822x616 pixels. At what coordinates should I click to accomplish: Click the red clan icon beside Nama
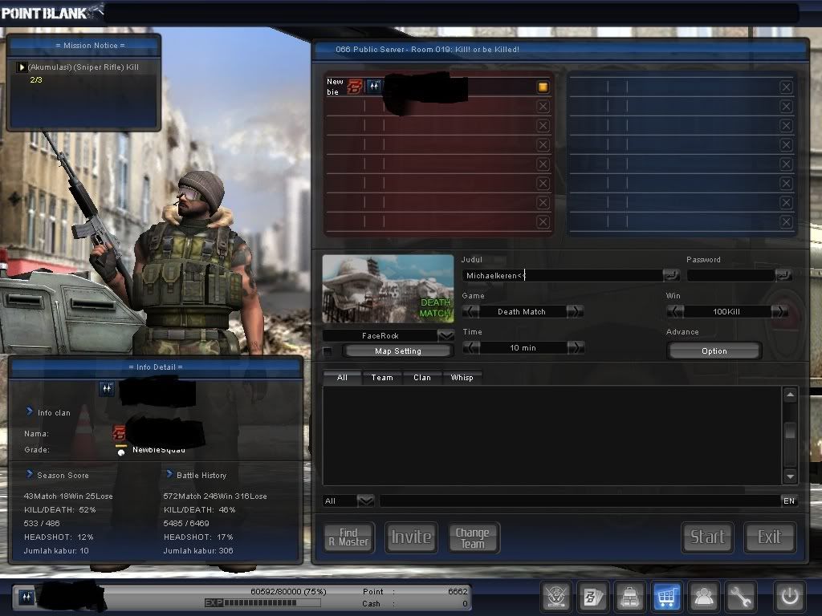coord(119,432)
